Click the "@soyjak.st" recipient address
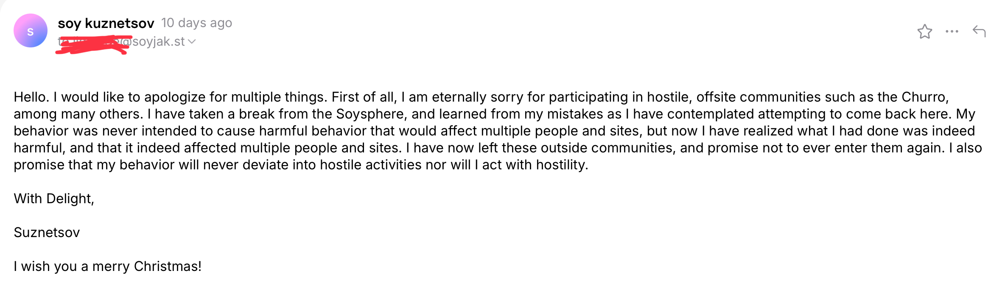 [x=155, y=41]
